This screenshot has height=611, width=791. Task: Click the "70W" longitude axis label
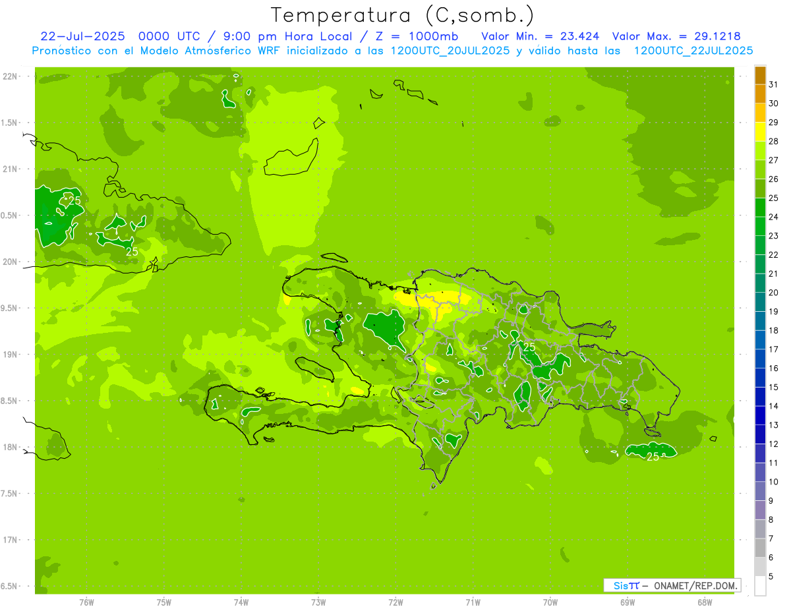550,602
